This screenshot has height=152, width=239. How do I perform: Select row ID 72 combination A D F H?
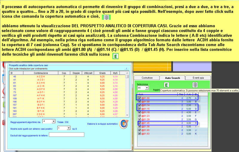68,89
